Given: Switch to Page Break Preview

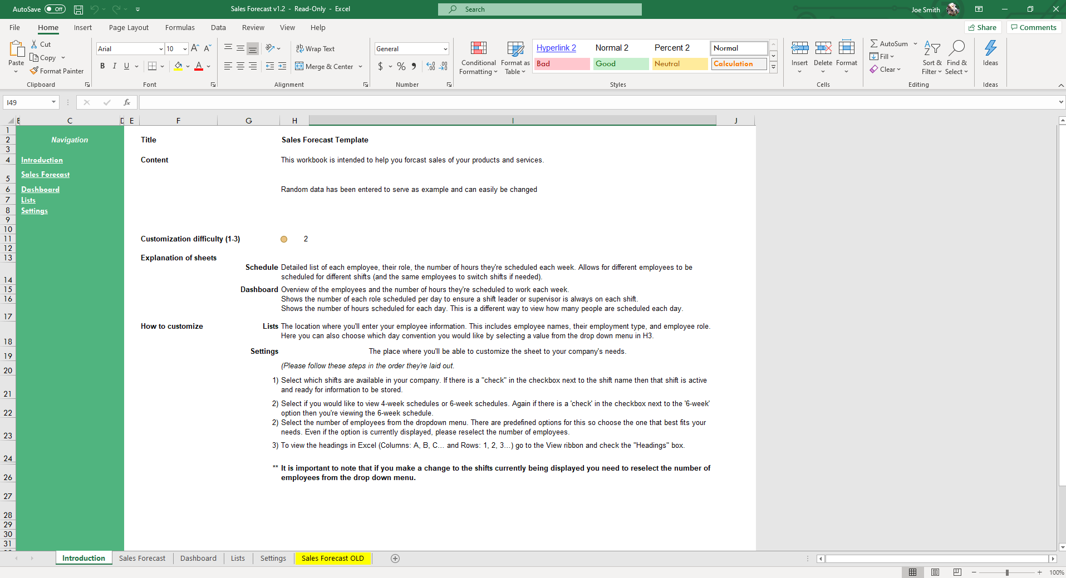Looking at the screenshot, I should click(957, 572).
